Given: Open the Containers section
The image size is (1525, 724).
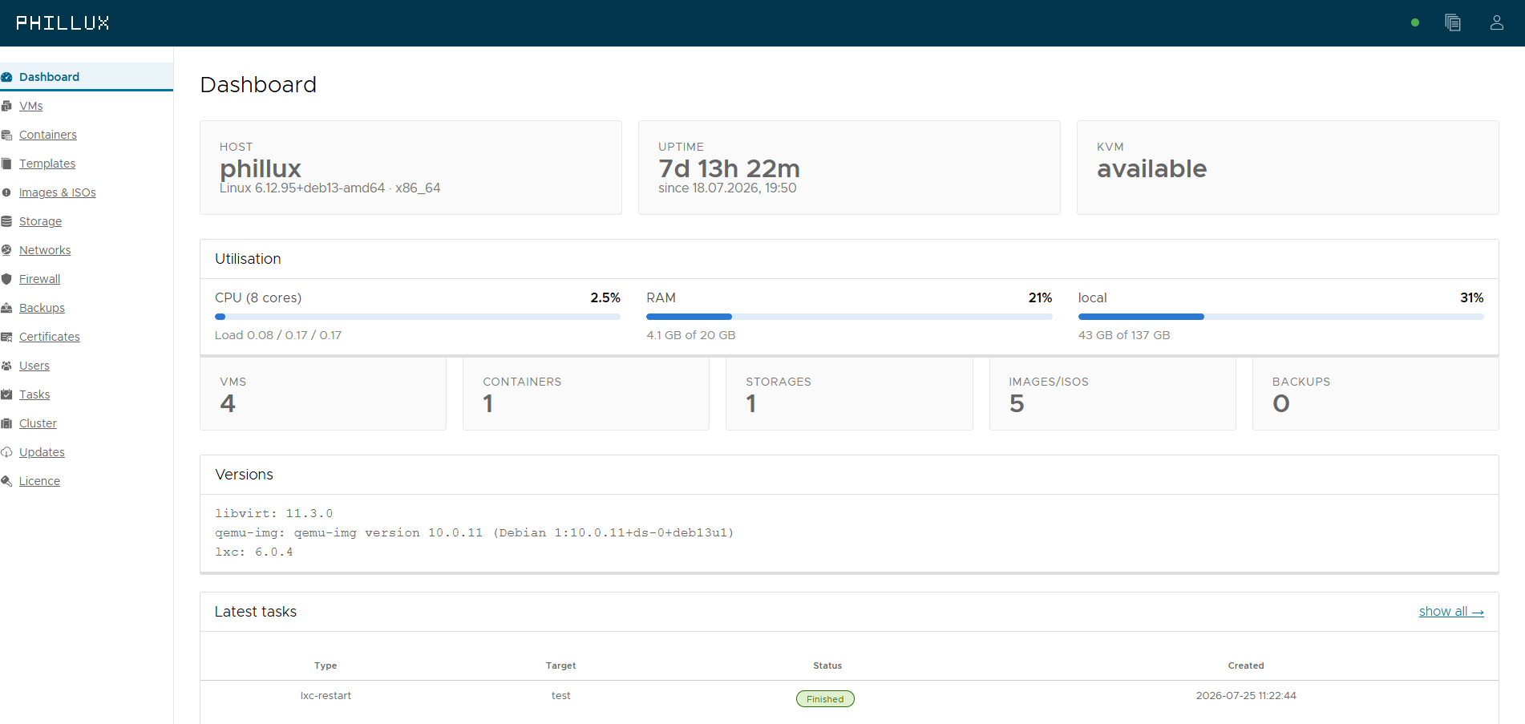Looking at the screenshot, I should click(x=48, y=135).
